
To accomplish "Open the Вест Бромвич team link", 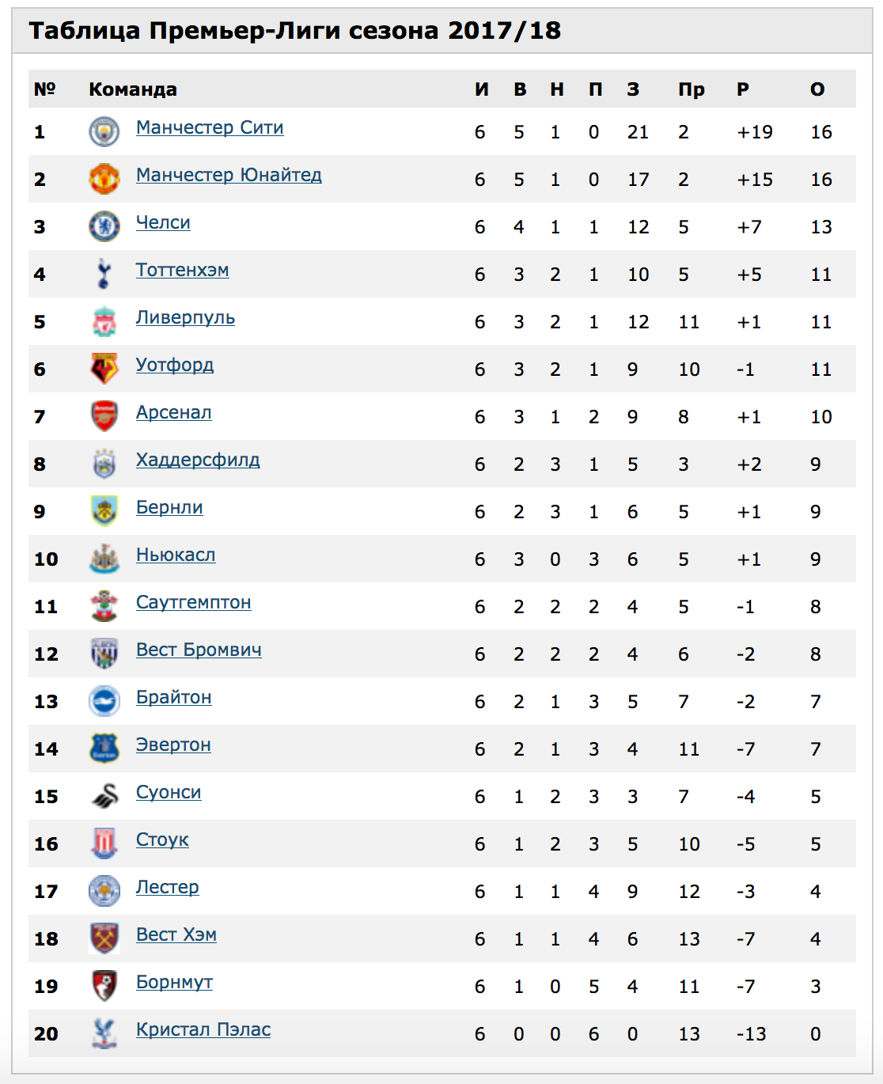I will click(x=199, y=650).
